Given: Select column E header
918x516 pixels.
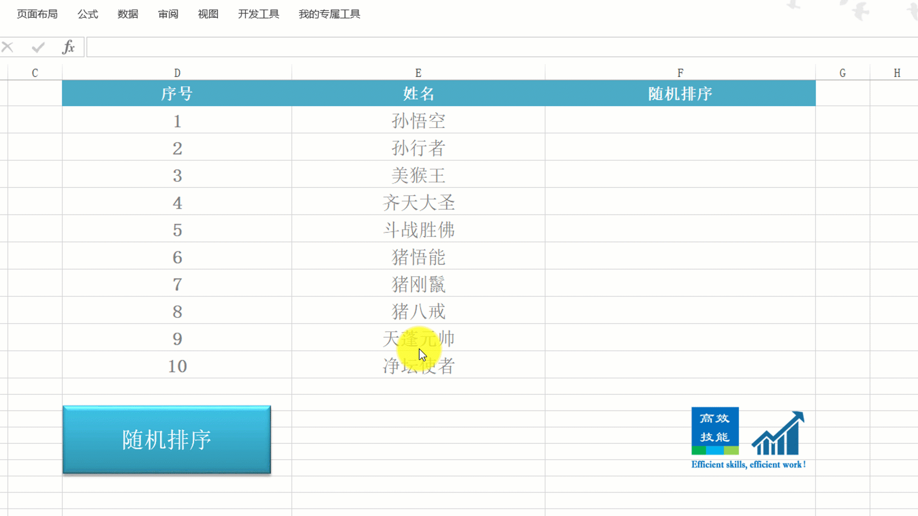Looking at the screenshot, I should [x=418, y=73].
